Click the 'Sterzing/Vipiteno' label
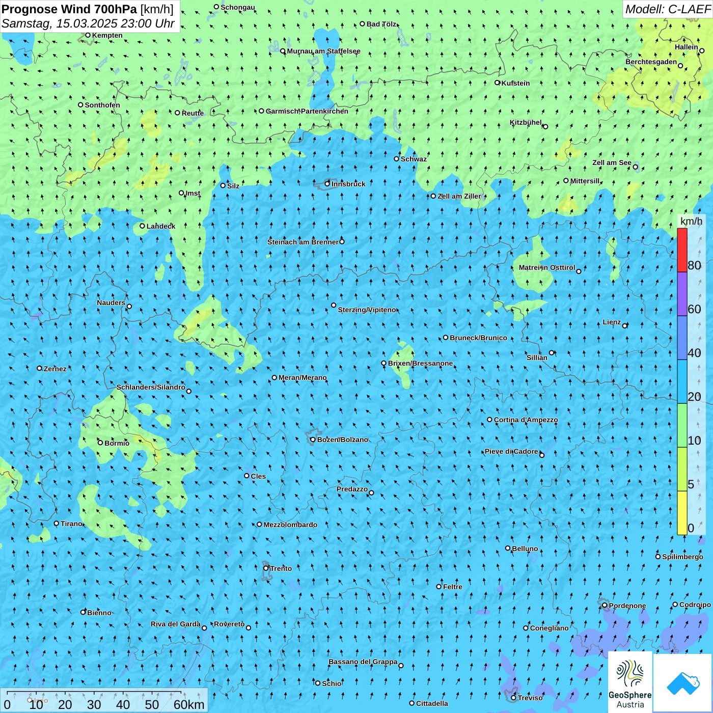 [x=367, y=310]
